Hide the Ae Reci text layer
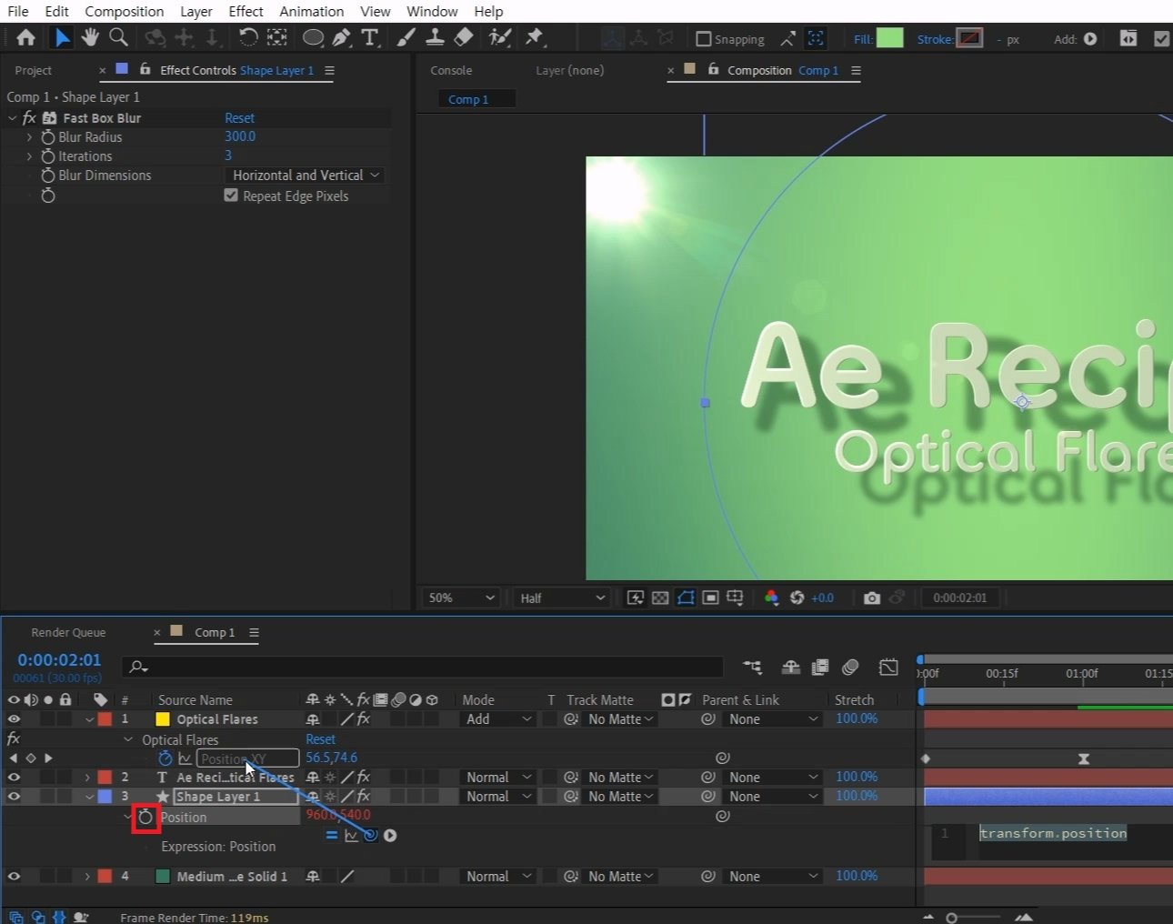Viewport: 1173px width, 924px height. pyautogui.click(x=14, y=778)
